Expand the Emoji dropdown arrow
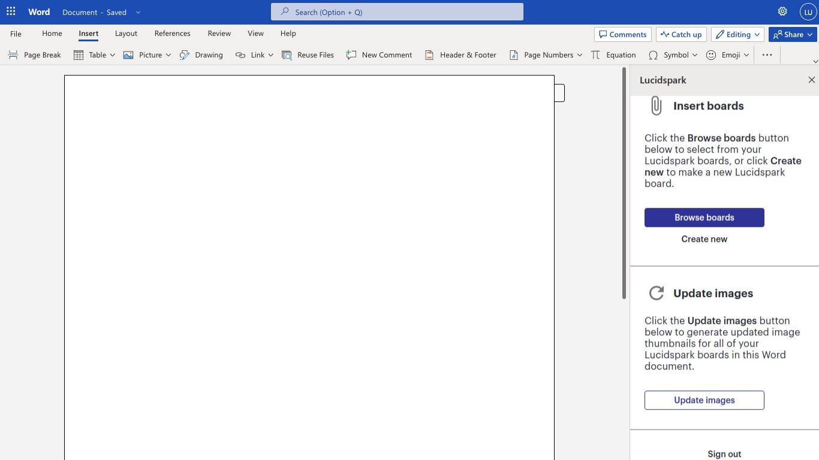This screenshot has width=819, height=460. click(x=746, y=55)
